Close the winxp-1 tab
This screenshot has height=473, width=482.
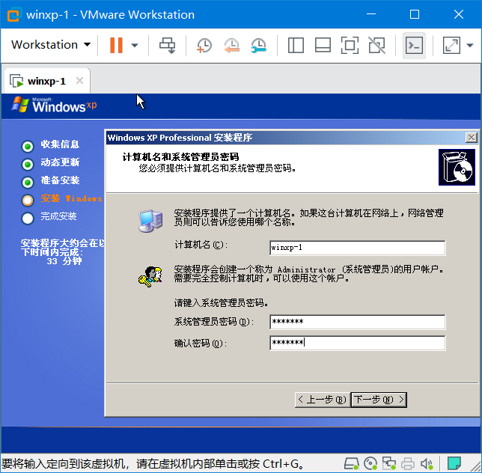tap(79, 81)
